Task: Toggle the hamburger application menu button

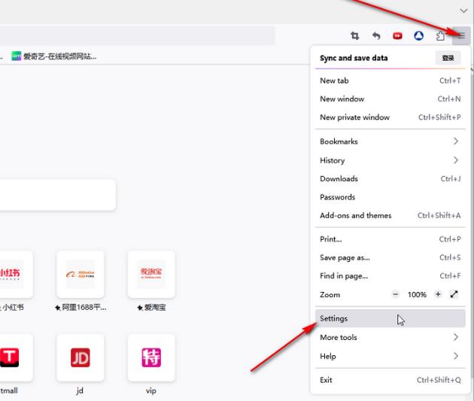Action: pyautogui.click(x=461, y=36)
